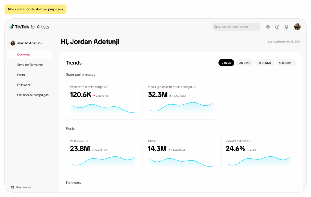Screen dimensions: 311x197
Task: Click info icon beside Posts with artist's songs
Action: pyautogui.click(x=105, y=87)
